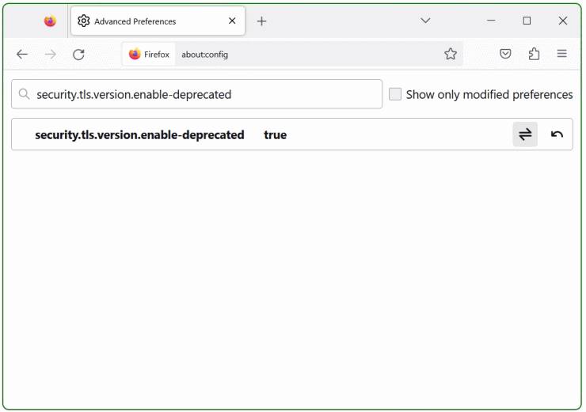Open the Extensions panel
Image resolution: width=586 pixels, height=412 pixels.
click(x=534, y=54)
